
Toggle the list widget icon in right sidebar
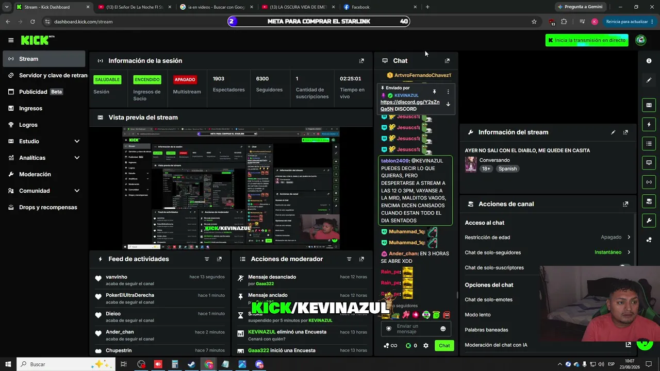point(649,143)
